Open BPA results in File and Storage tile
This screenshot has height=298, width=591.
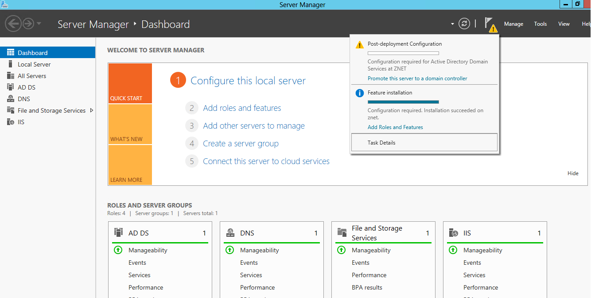(x=367, y=287)
